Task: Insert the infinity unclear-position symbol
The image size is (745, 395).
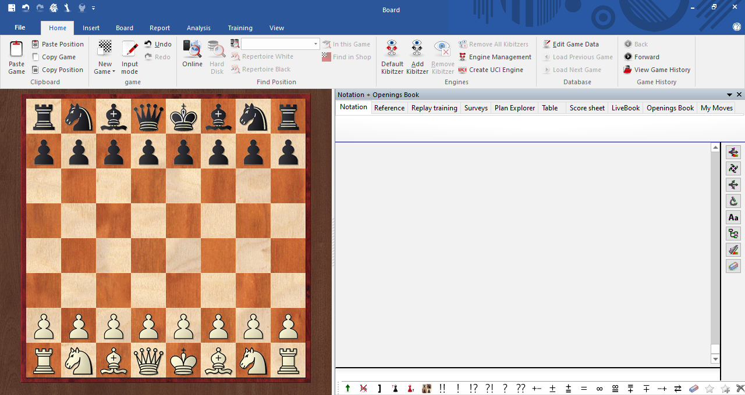Action: pyautogui.click(x=599, y=389)
